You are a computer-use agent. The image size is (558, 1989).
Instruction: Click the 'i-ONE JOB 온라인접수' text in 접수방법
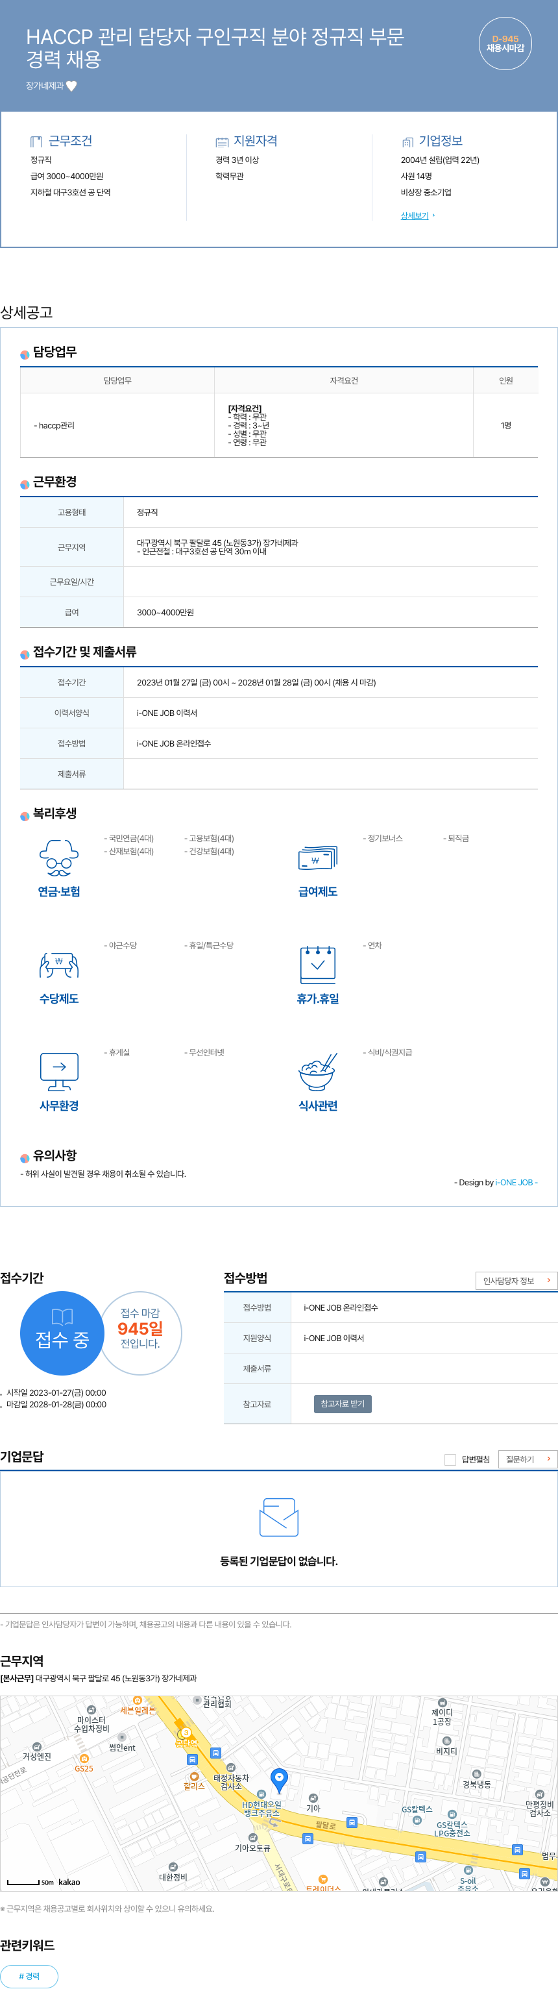[x=341, y=1307]
